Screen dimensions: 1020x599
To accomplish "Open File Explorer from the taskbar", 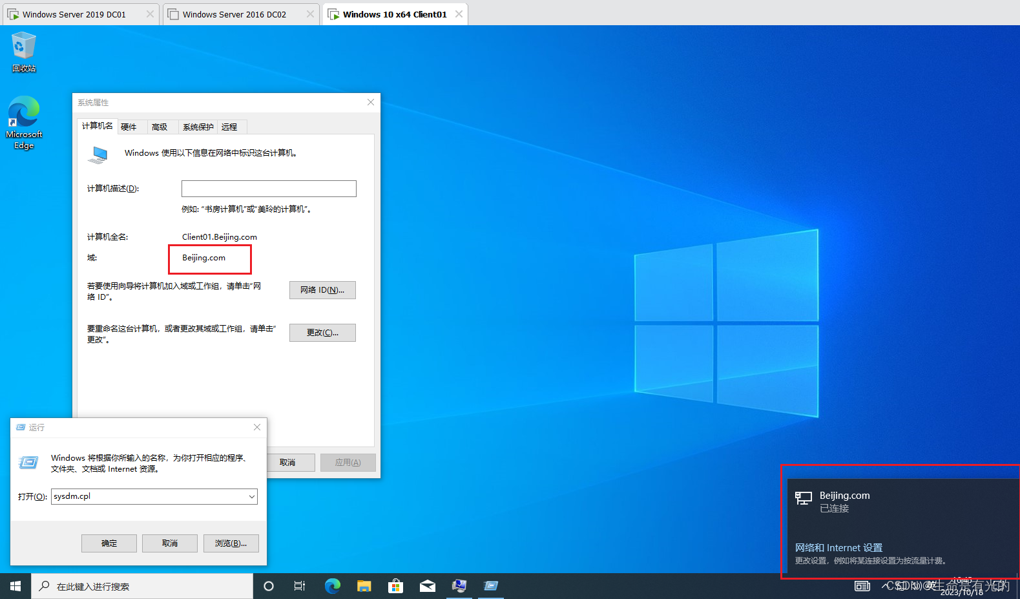I will pyautogui.click(x=364, y=586).
